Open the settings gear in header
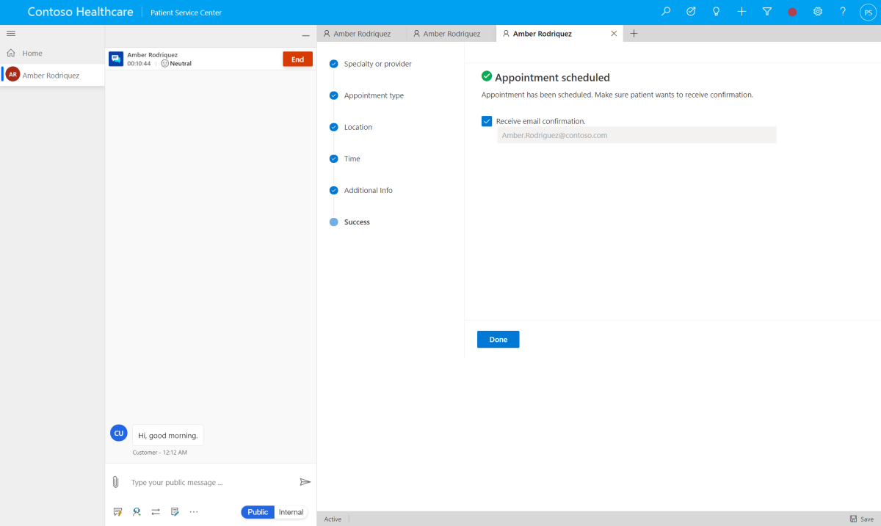This screenshot has width=881, height=526. (818, 12)
